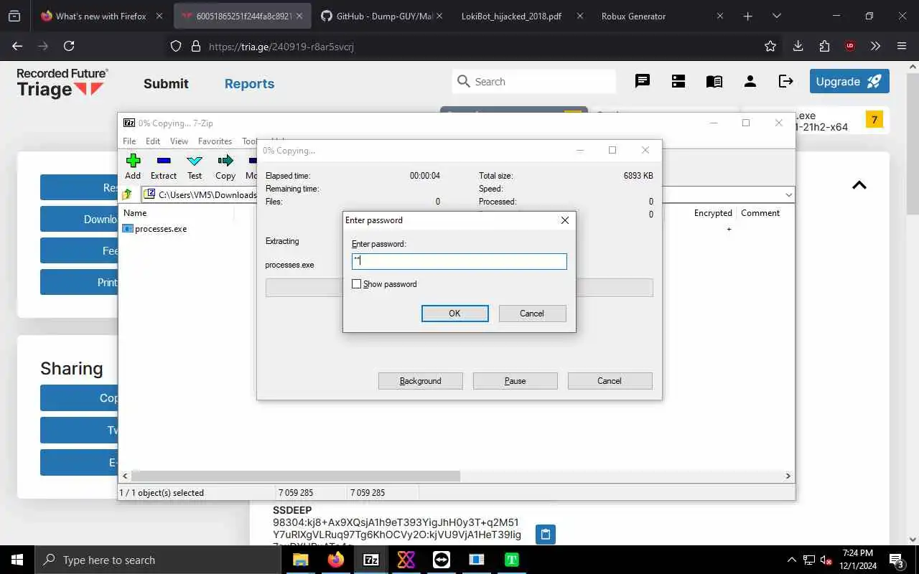The image size is (919, 574).
Task: Click the Comment column header
Action: [760, 213]
